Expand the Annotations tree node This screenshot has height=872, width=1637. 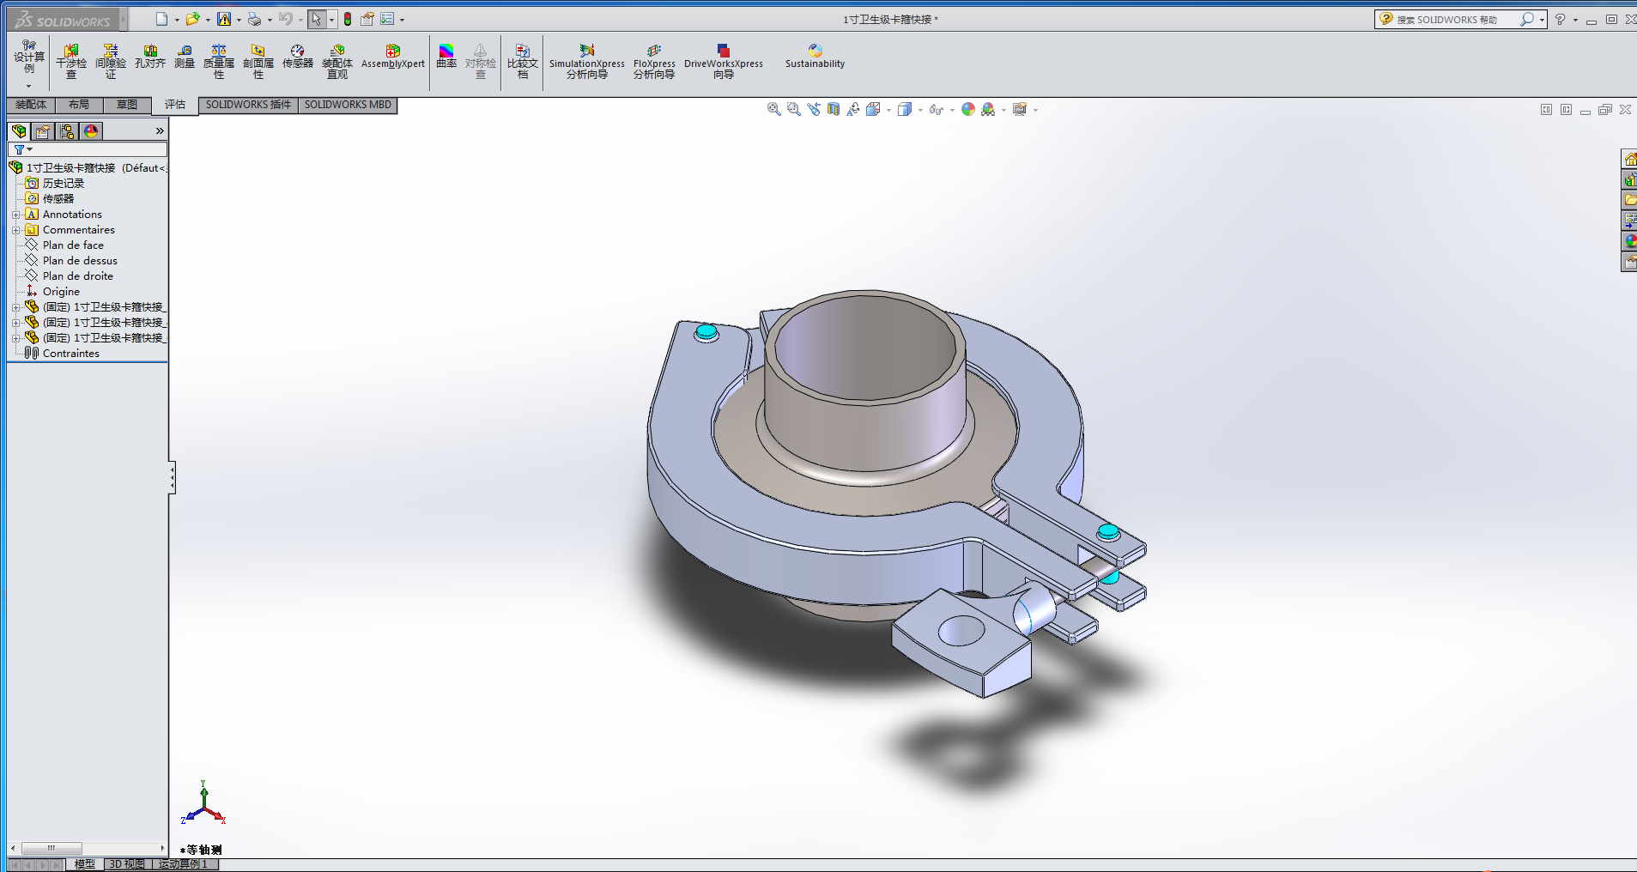tap(15, 215)
